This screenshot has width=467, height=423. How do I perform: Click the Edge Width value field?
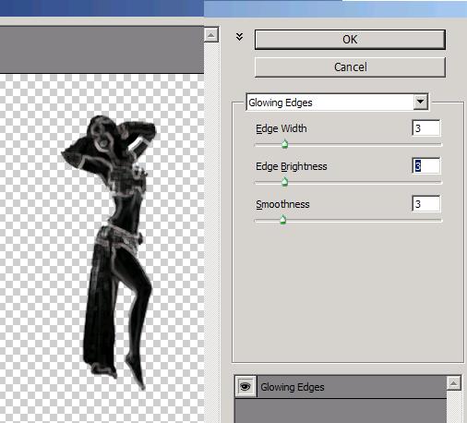(x=426, y=127)
